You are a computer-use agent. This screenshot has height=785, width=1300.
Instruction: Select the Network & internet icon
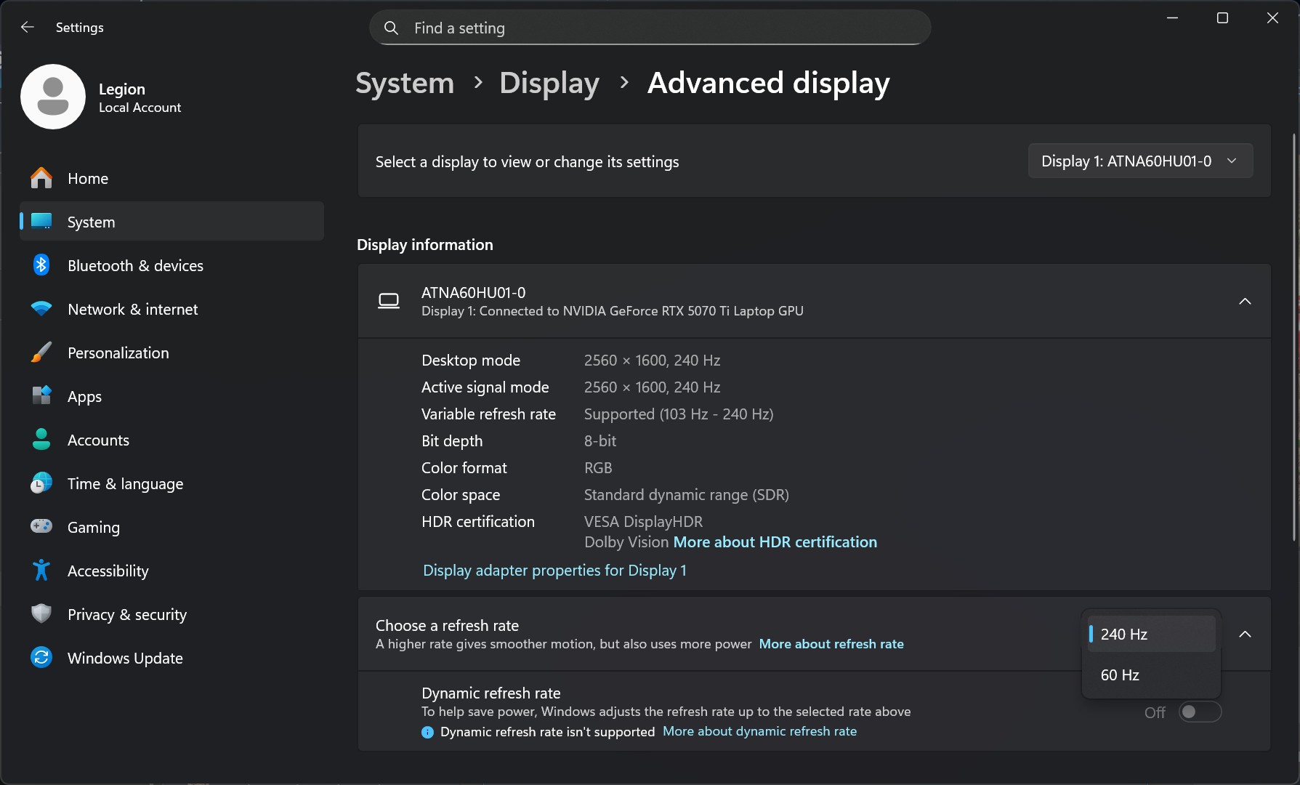41,308
